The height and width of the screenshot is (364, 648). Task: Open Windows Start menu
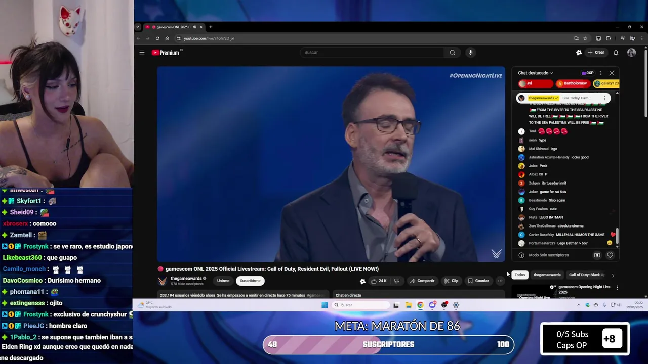(325, 305)
